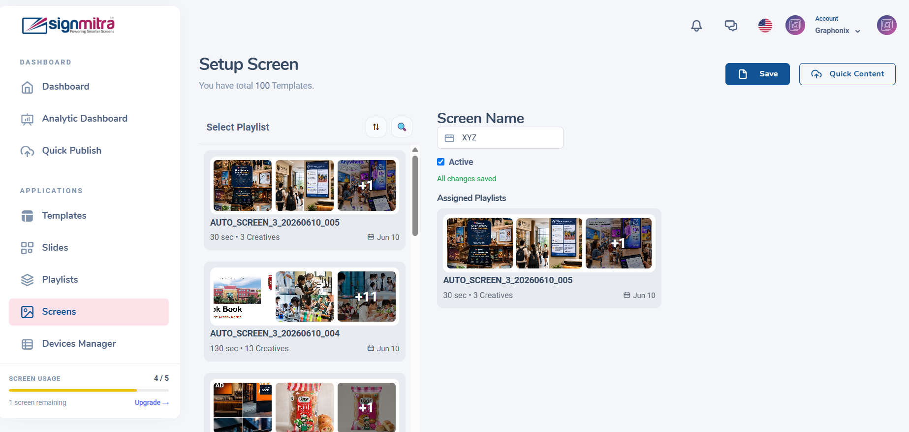Image resolution: width=909 pixels, height=432 pixels.
Task: Click the 'Select Playlist' heading
Action: click(x=238, y=127)
